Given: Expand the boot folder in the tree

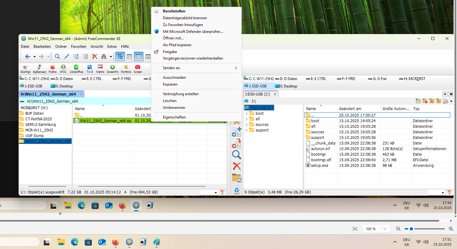Looking at the screenshot, I should pos(246,113).
